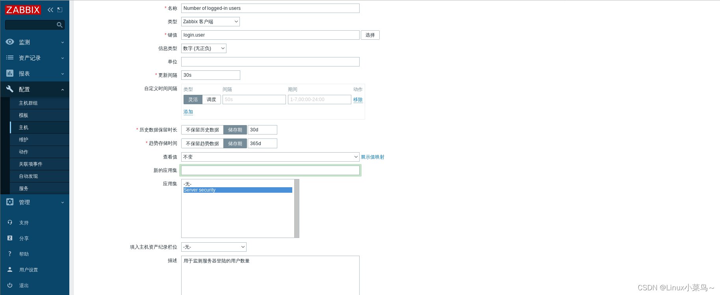
Task: Click the list icon for 资产记录
Action: click(x=10, y=57)
